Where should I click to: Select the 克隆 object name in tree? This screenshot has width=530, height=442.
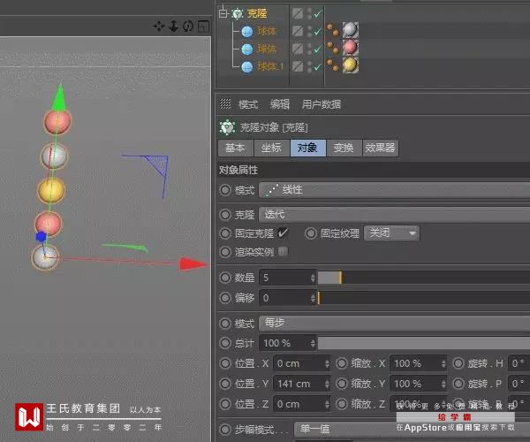click(x=257, y=13)
